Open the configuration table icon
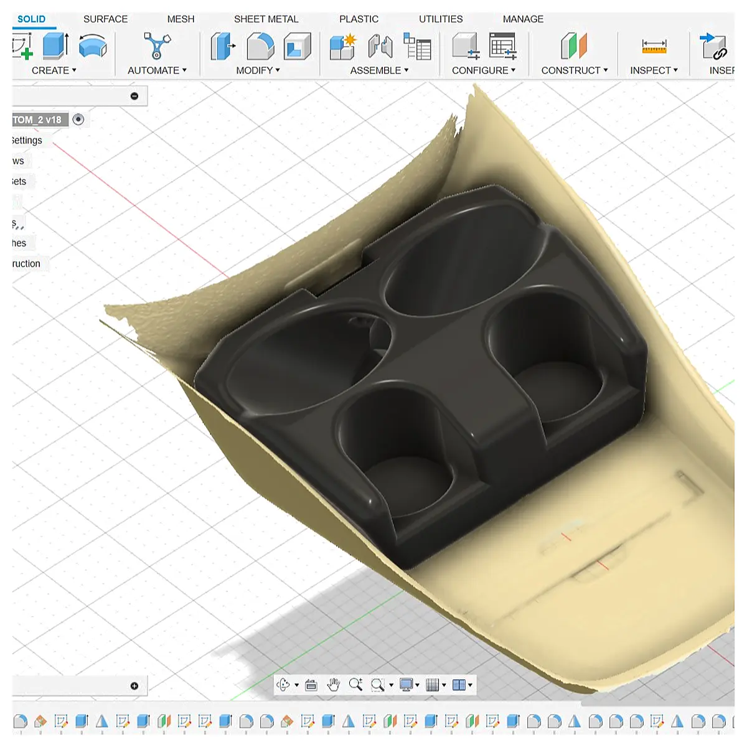 pos(502,46)
